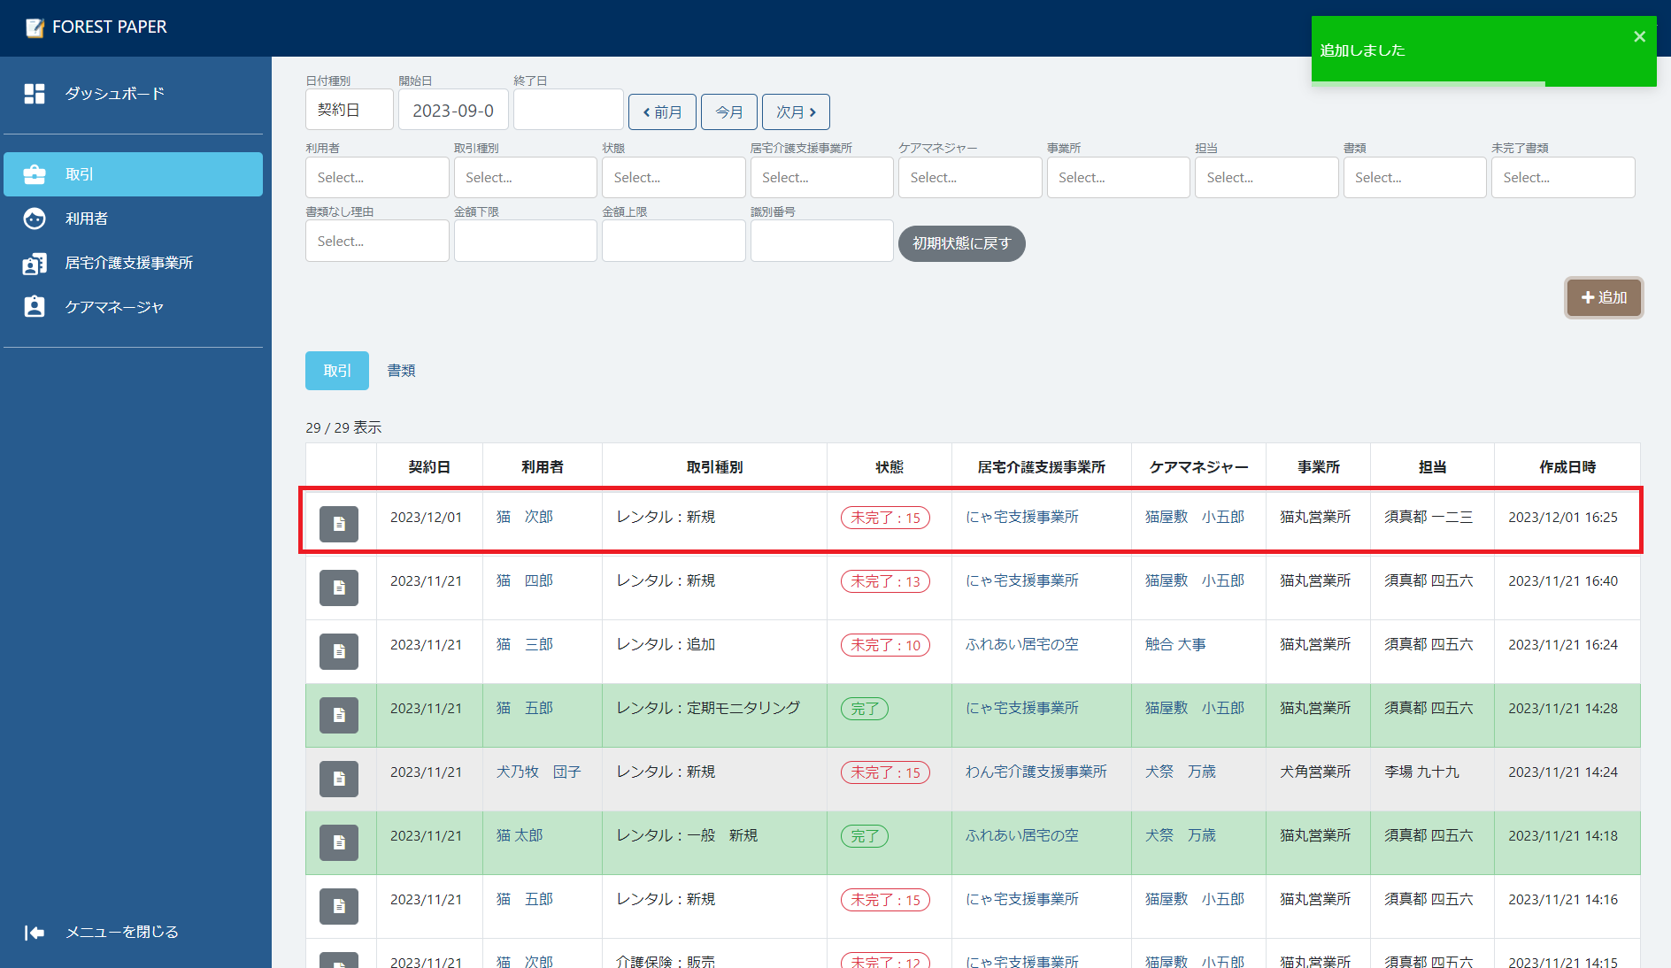Go to previous month with 前月
This screenshot has height=968, width=1671.
tap(662, 112)
